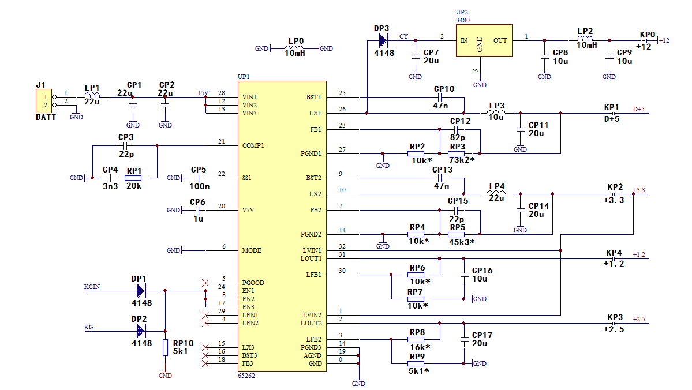Select the LP4 22u inductor
The image size is (692, 390).
tap(496, 192)
